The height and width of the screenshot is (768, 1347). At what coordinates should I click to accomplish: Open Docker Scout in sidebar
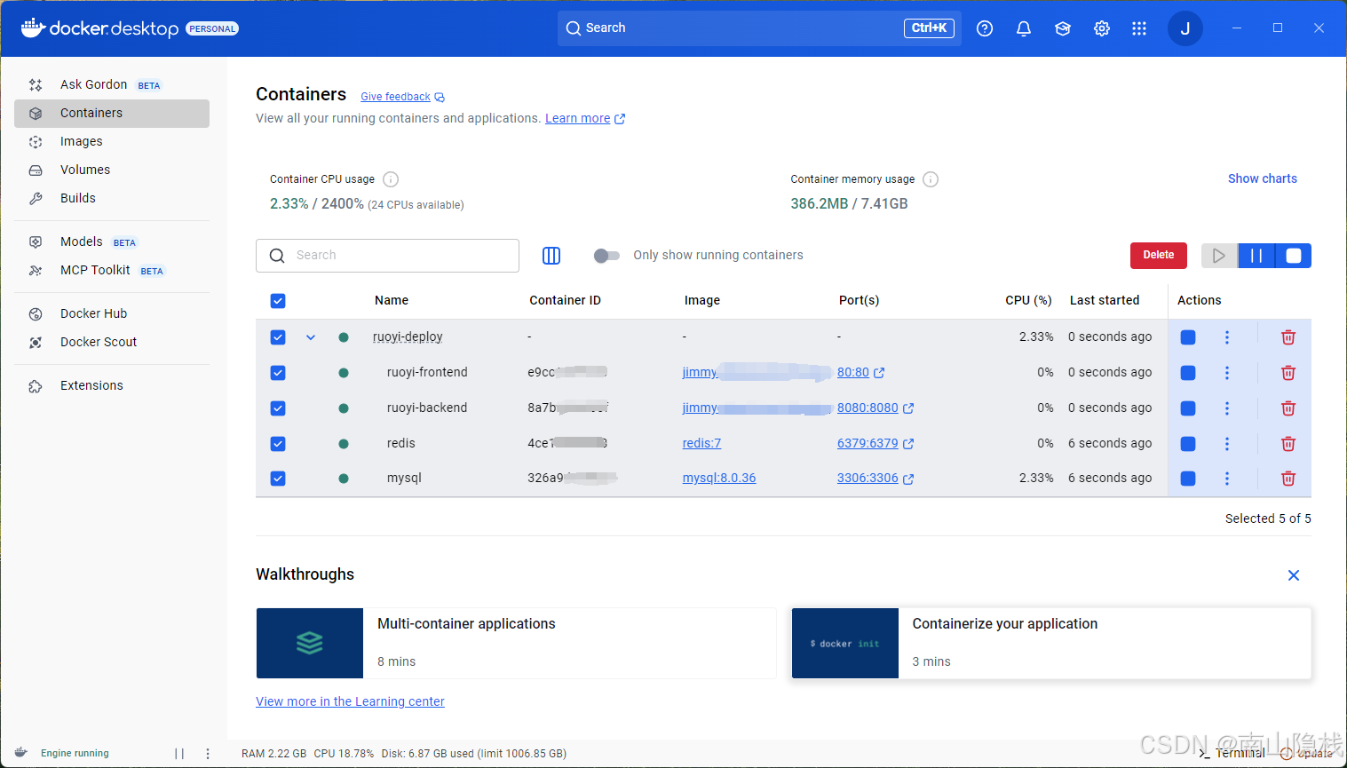(x=112, y=342)
